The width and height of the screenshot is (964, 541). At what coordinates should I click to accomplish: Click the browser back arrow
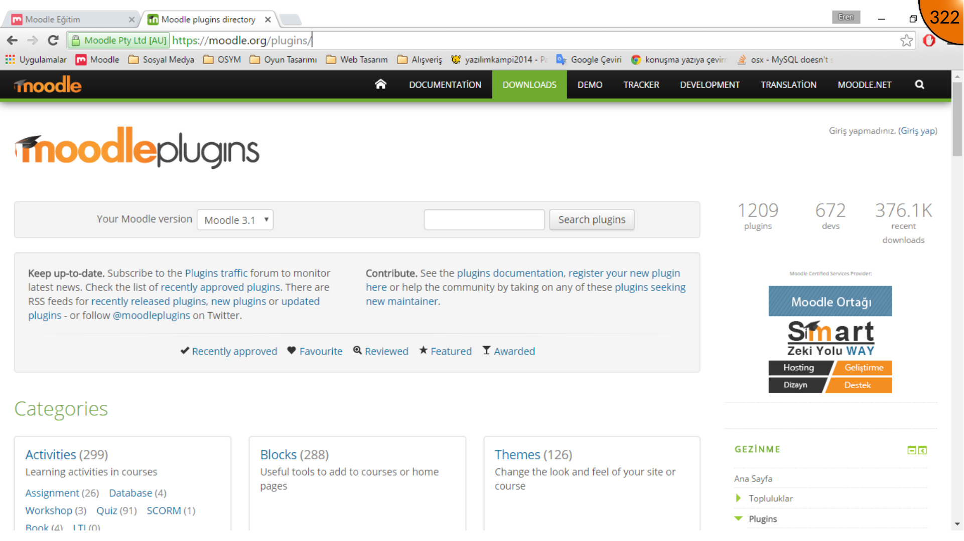(13, 41)
